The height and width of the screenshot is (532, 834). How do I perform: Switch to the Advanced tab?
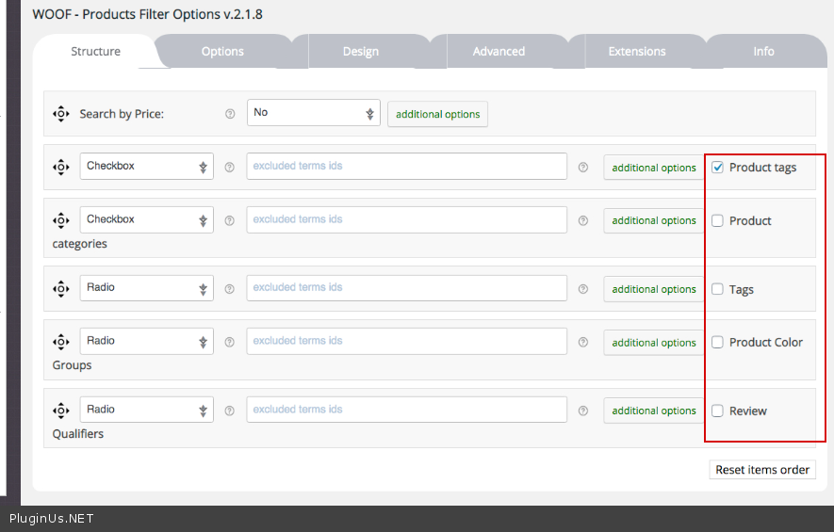tap(499, 52)
